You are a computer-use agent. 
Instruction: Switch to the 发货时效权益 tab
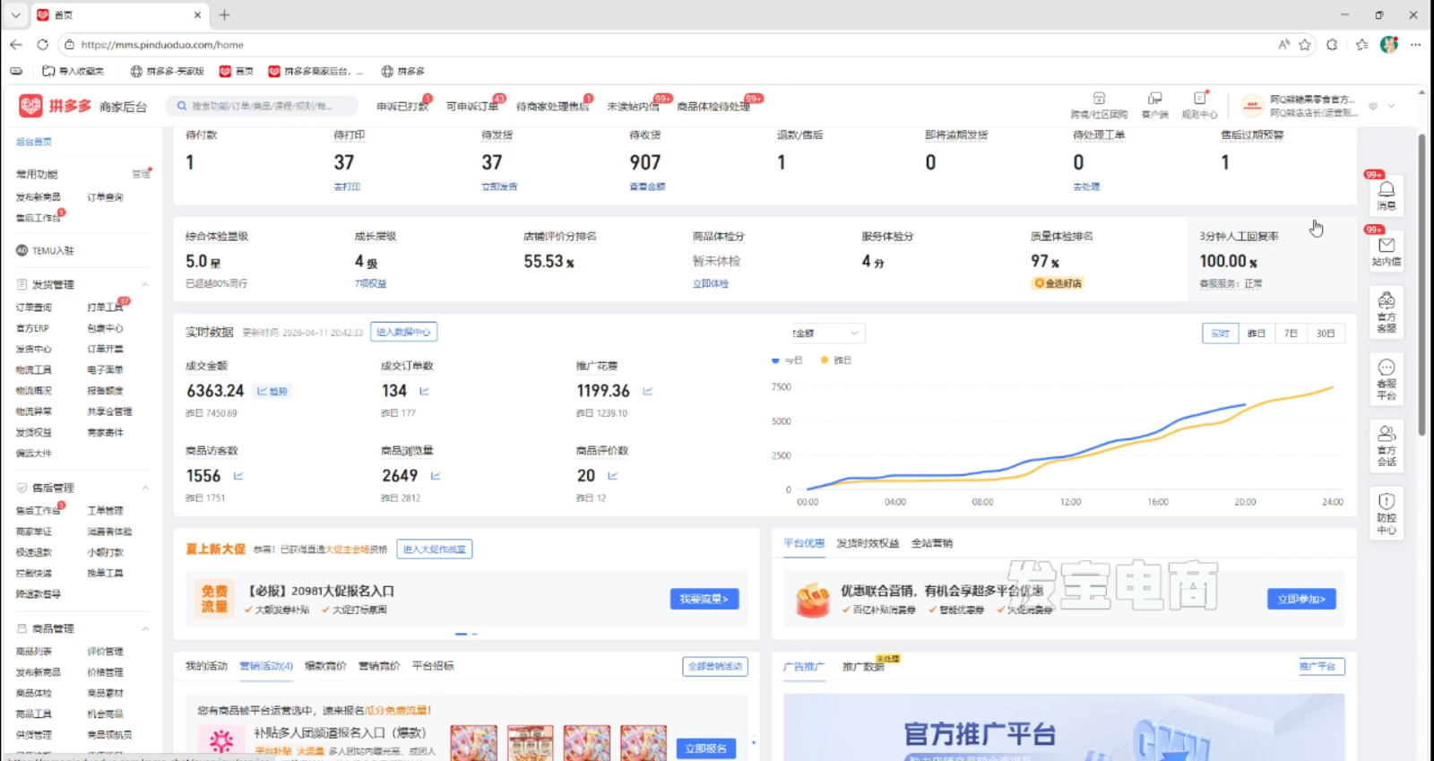coord(867,543)
